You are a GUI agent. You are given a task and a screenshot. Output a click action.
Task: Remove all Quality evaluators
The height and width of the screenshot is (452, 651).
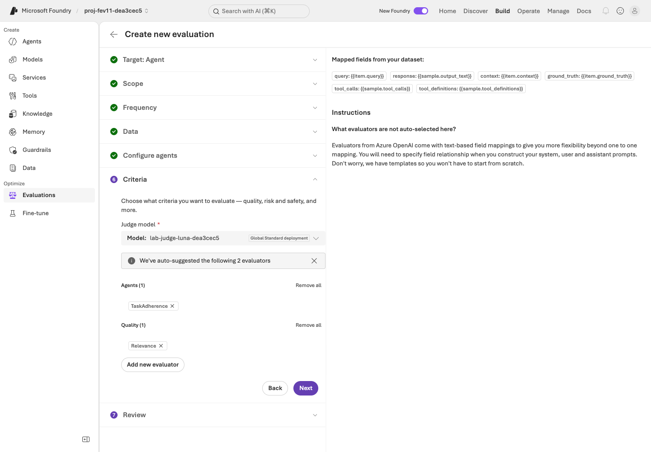click(308, 325)
